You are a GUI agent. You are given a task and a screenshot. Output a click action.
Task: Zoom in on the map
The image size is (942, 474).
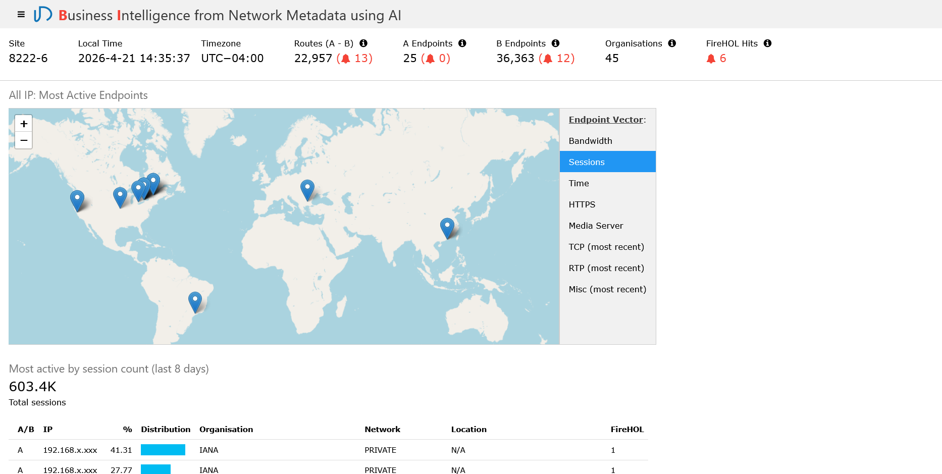24,124
